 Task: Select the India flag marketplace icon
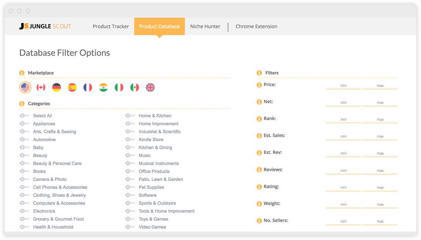103,87
